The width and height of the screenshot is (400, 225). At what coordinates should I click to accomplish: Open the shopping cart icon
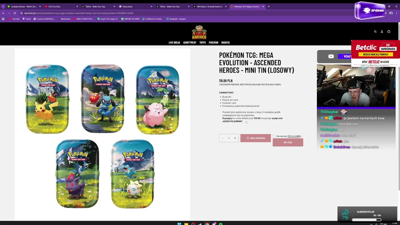coord(389,32)
